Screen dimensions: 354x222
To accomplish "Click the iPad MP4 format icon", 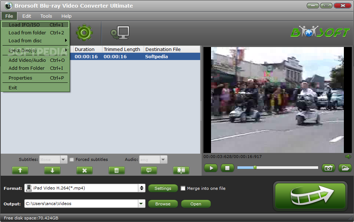I will point(29,188).
